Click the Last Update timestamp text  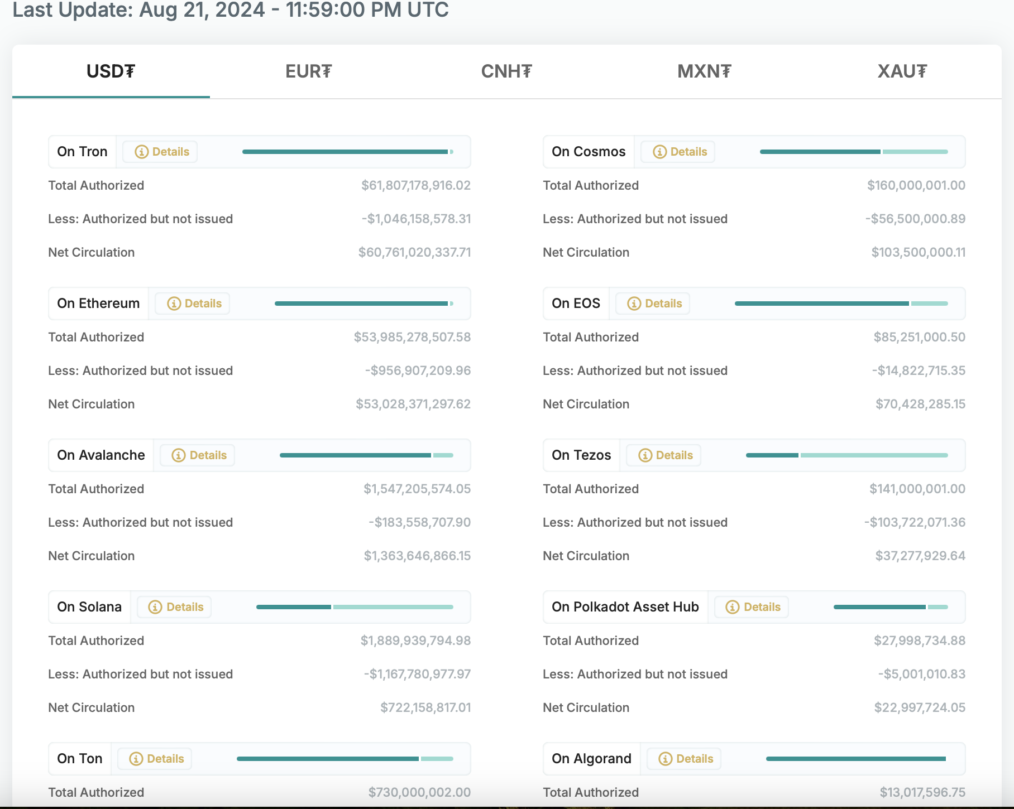pos(231,9)
